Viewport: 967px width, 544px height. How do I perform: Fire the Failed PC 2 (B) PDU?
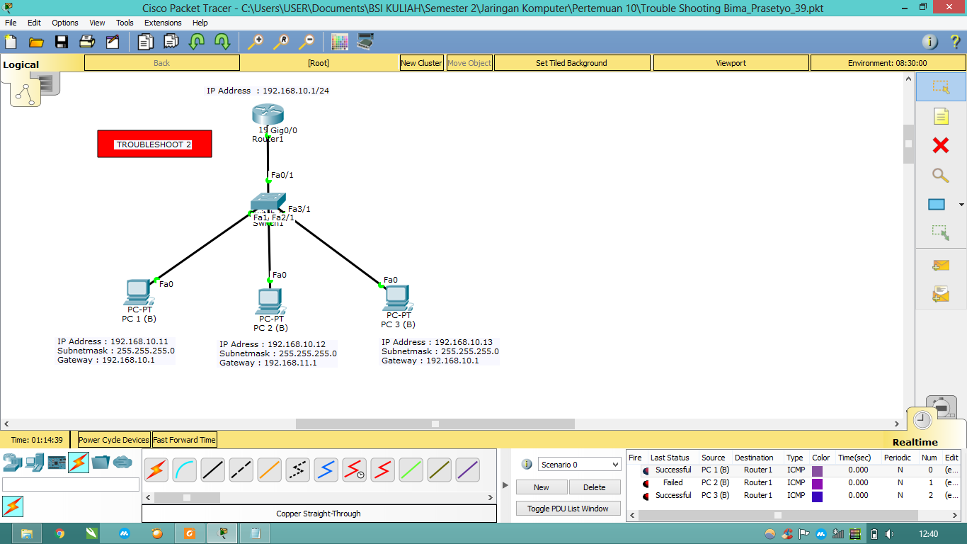pos(646,483)
